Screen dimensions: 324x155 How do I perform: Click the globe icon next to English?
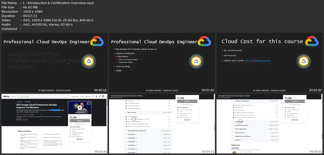[24, 120]
